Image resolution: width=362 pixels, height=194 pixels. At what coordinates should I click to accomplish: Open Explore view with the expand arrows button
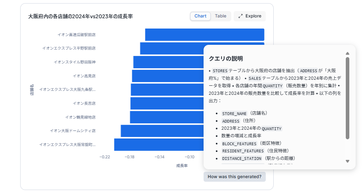pyautogui.click(x=250, y=16)
